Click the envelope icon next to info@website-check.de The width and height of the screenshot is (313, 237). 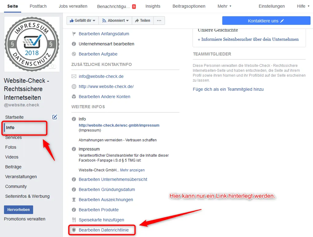[x=74, y=76]
